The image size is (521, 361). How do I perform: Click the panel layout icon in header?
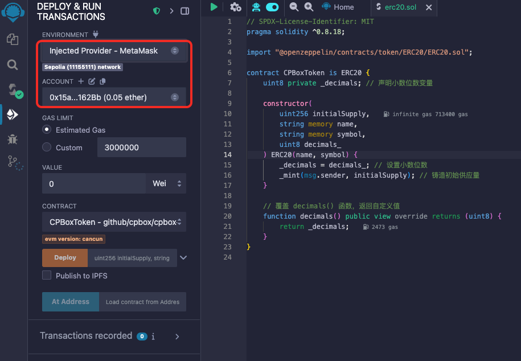coord(184,11)
